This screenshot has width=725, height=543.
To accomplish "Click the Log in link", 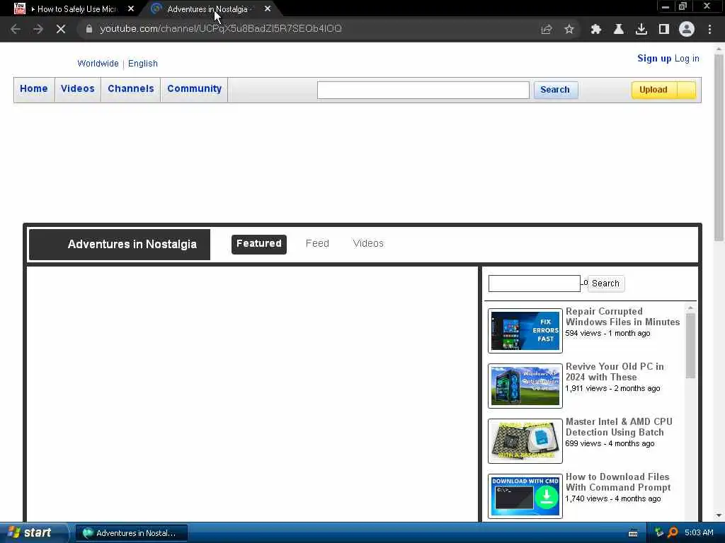I will click(x=687, y=58).
